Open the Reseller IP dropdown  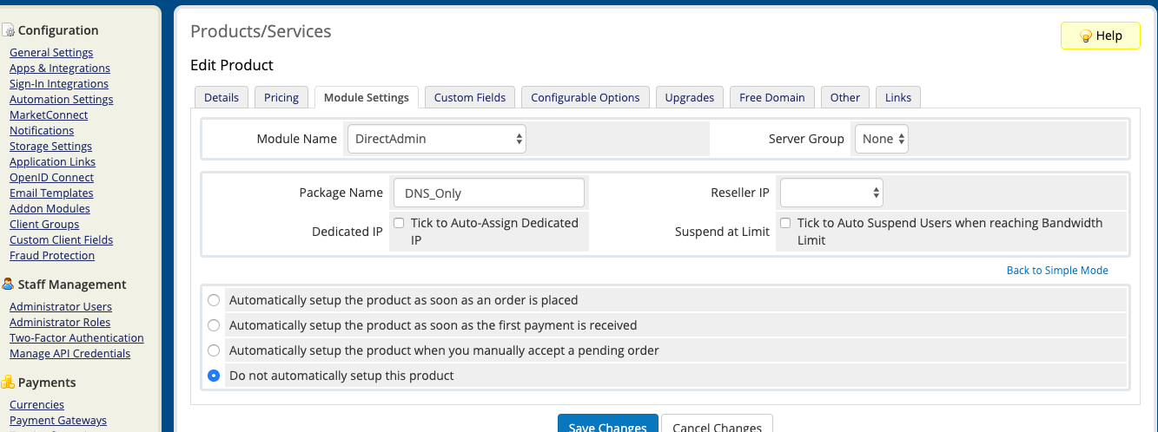[x=831, y=193]
